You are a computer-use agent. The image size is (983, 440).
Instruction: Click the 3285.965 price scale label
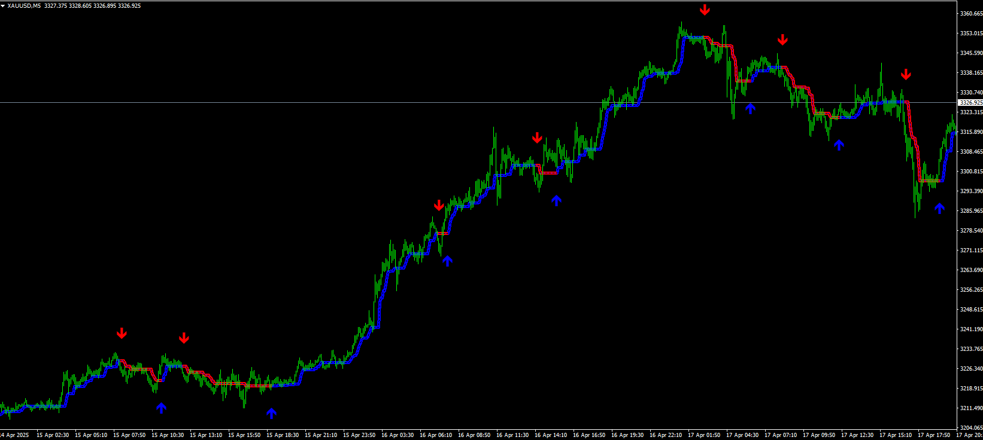(971, 211)
